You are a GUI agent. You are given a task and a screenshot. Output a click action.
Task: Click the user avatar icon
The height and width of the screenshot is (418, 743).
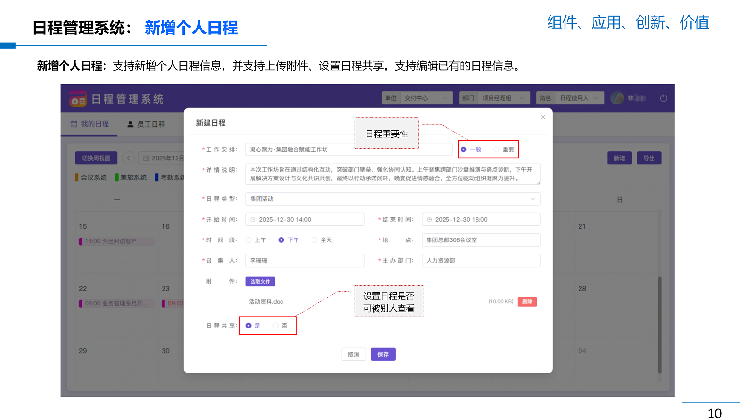click(x=617, y=98)
